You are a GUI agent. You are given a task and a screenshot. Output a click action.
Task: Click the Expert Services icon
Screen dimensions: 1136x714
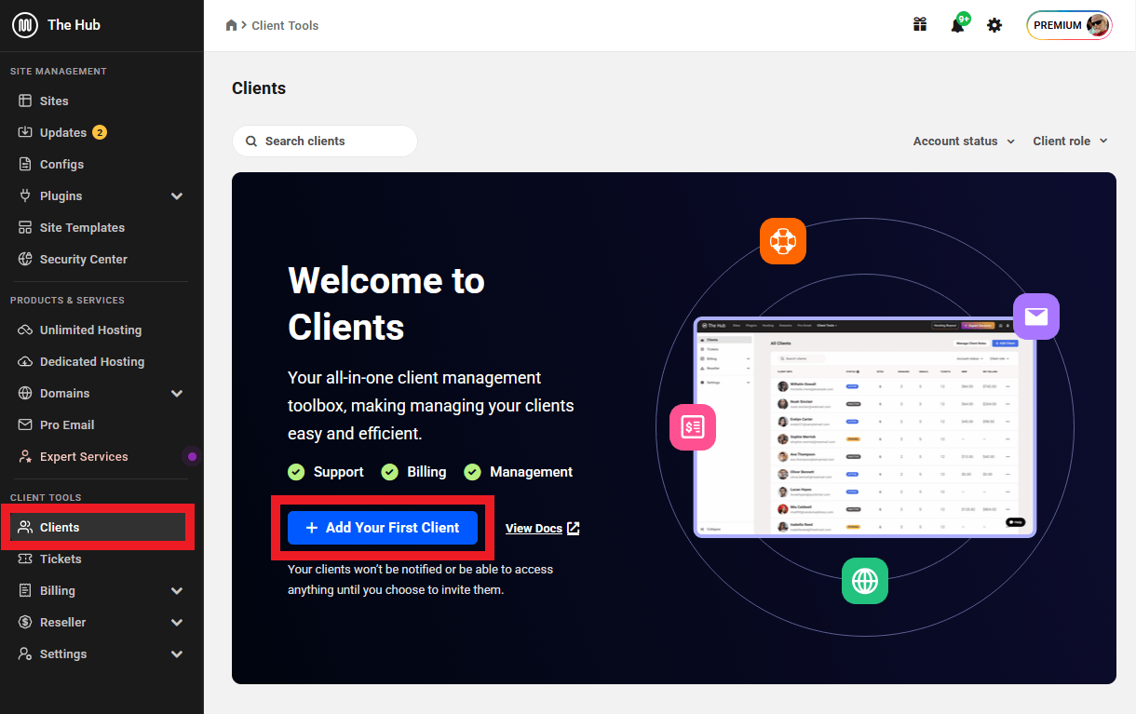(x=25, y=456)
